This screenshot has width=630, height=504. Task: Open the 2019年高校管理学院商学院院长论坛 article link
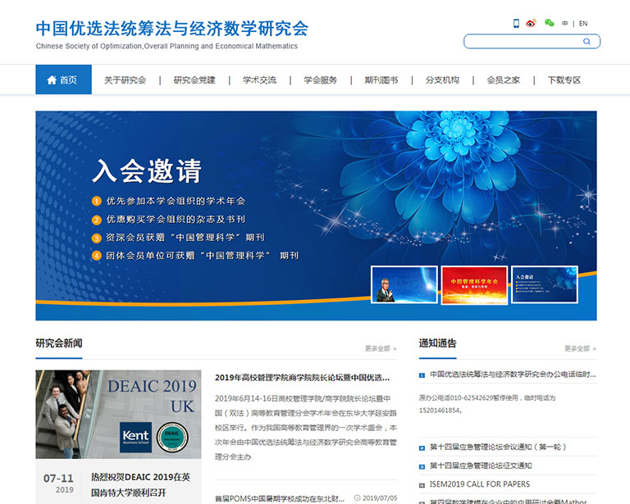[305, 378]
